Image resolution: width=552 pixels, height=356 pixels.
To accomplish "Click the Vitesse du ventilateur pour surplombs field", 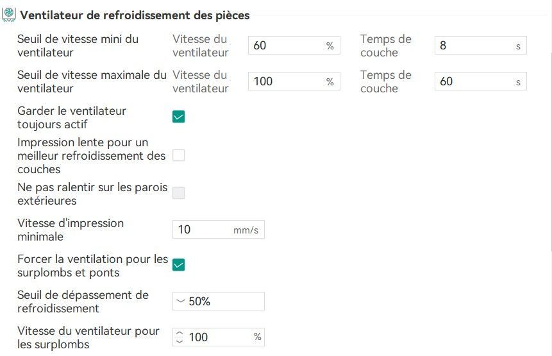I will pyautogui.click(x=218, y=337).
